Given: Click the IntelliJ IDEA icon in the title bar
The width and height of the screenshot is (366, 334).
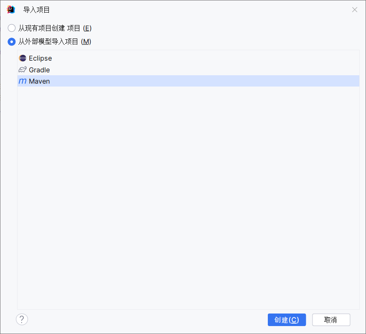Looking at the screenshot, I should click(x=10, y=9).
